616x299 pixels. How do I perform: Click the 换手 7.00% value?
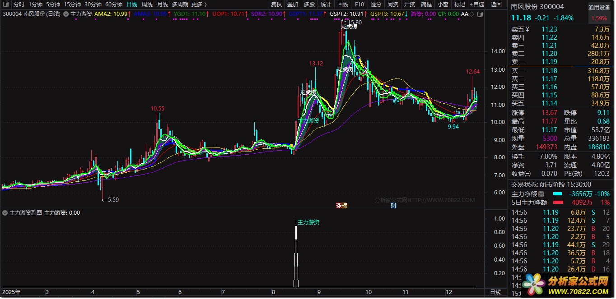click(x=549, y=156)
